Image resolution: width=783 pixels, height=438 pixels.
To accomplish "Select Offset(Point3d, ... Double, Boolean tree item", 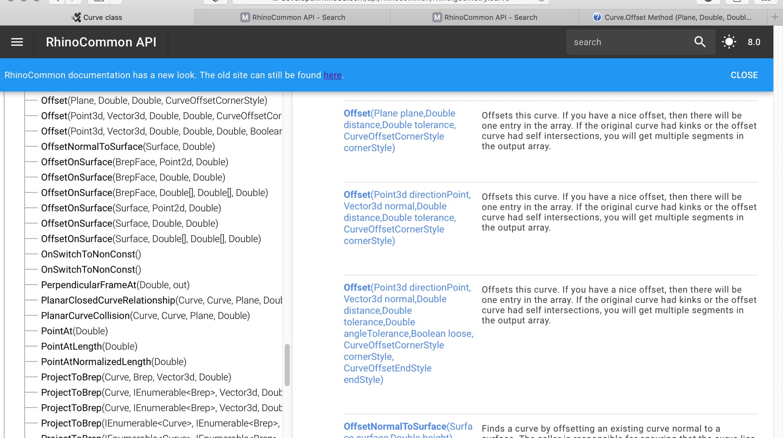I will coord(161,131).
